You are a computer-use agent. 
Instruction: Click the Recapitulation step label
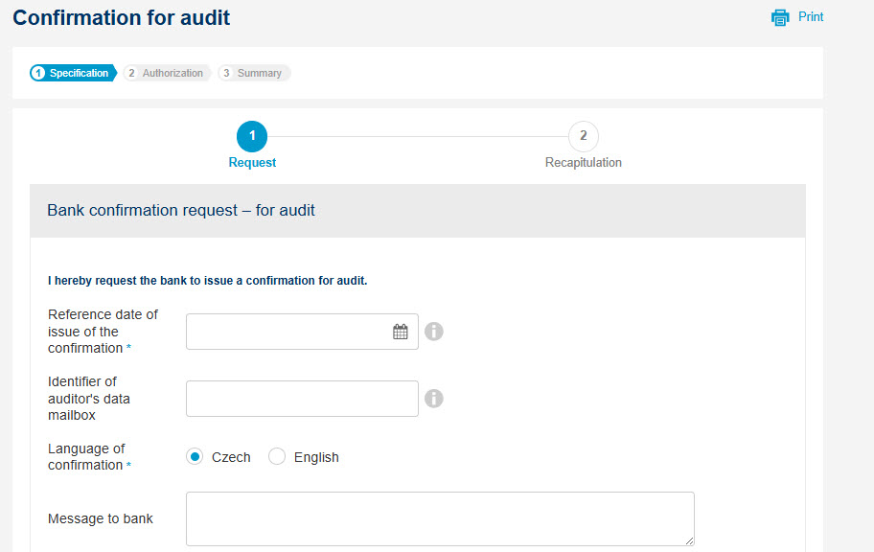[583, 162]
